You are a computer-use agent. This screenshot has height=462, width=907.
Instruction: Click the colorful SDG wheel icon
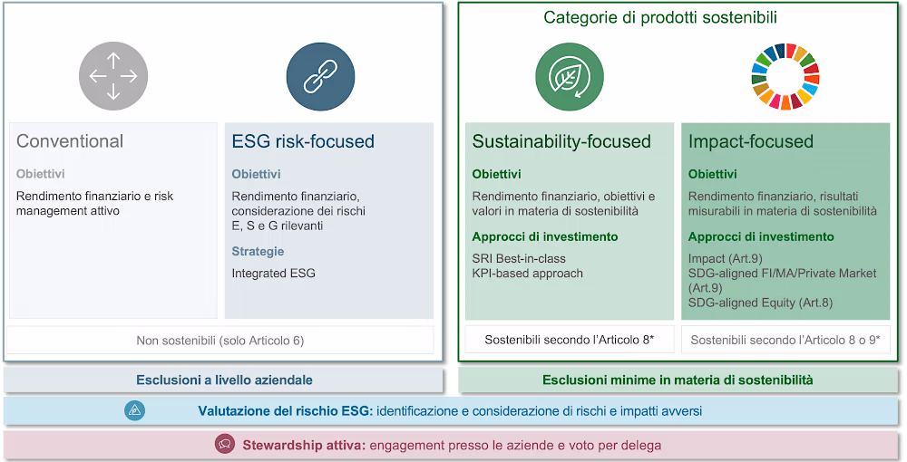coord(785,76)
